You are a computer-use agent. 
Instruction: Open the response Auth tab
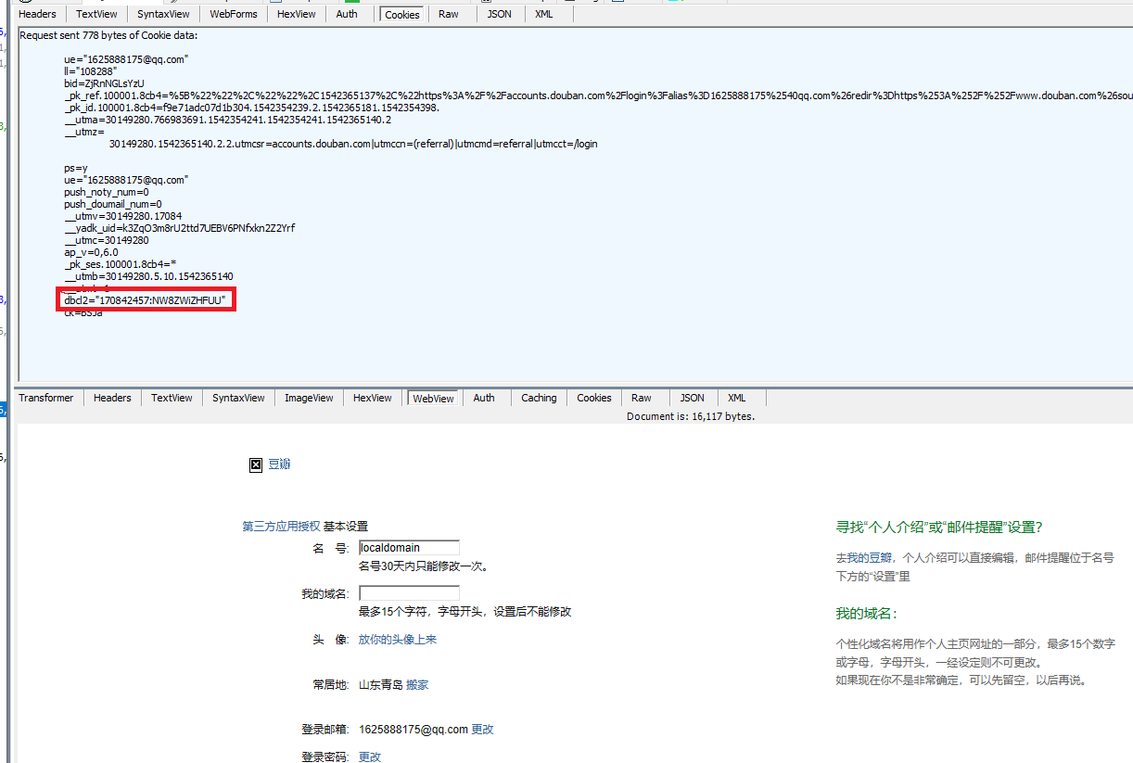point(484,398)
